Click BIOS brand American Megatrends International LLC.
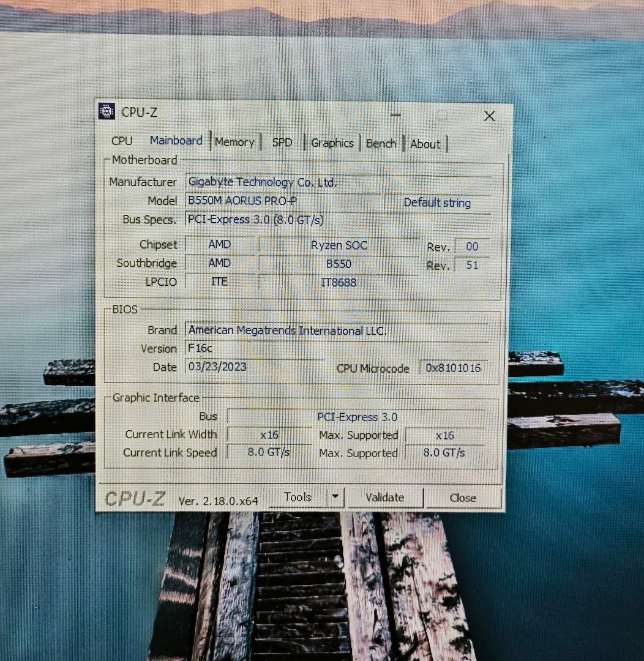The image size is (644, 661). point(337,330)
